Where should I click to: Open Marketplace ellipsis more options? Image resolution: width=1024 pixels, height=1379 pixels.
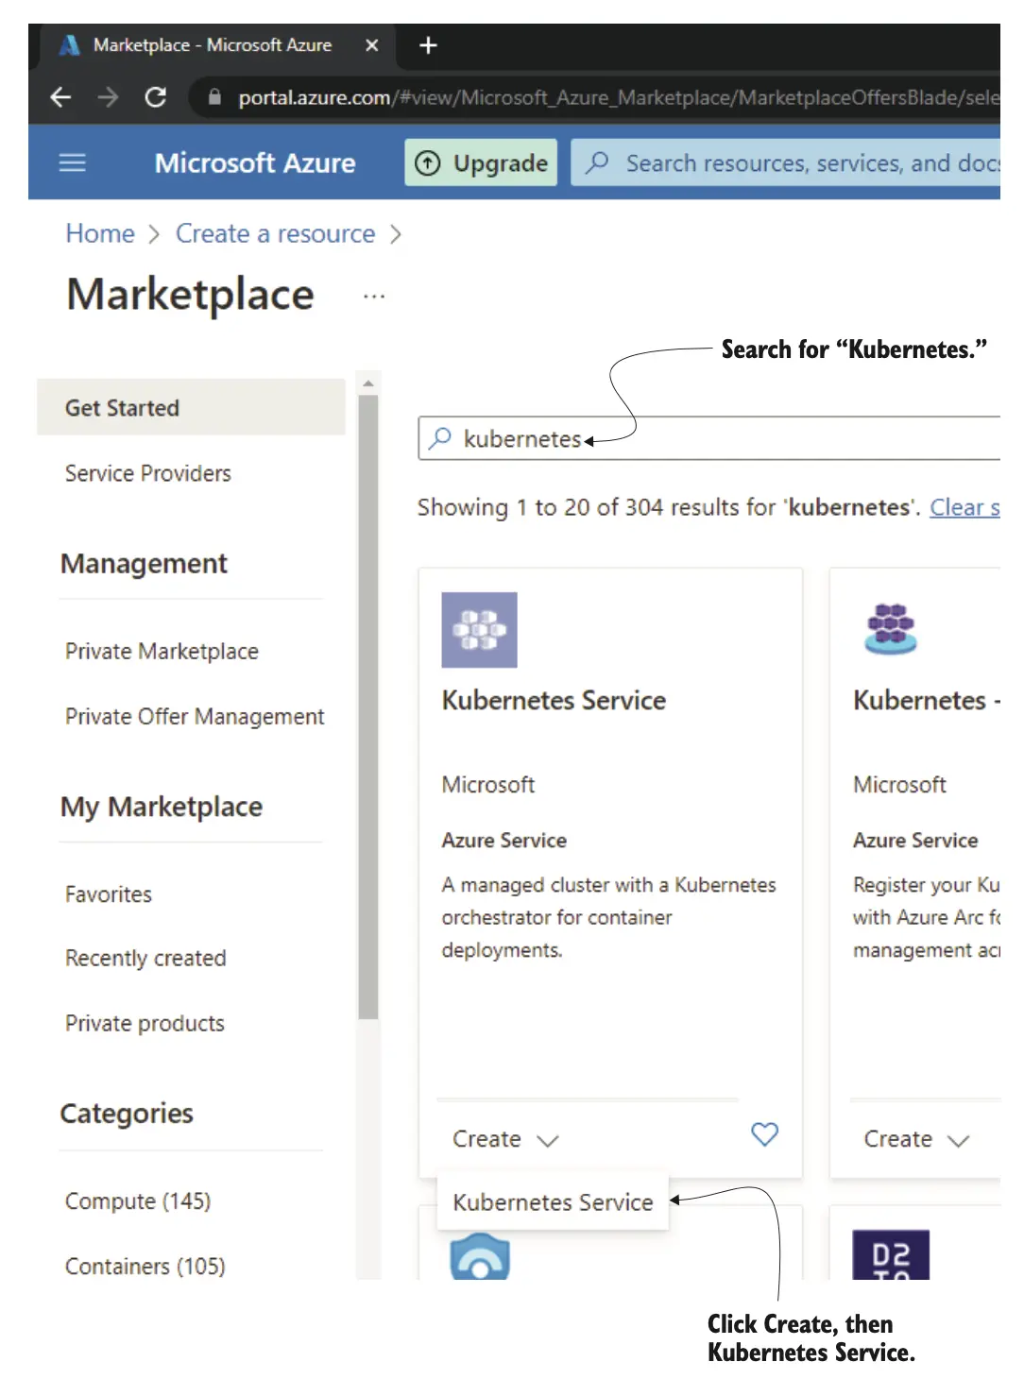tap(374, 297)
